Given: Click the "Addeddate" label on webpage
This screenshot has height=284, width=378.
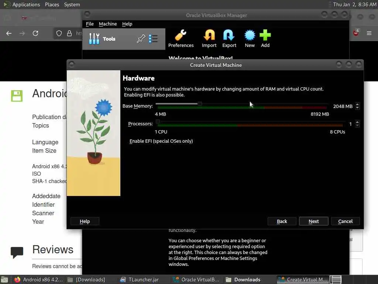Looking at the screenshot, I should coord(46,196).
